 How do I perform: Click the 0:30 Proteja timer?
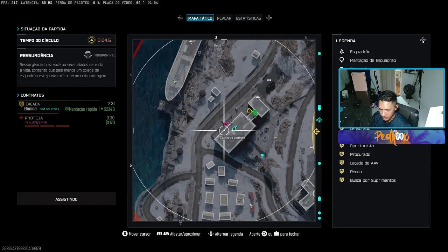(111, 118)
